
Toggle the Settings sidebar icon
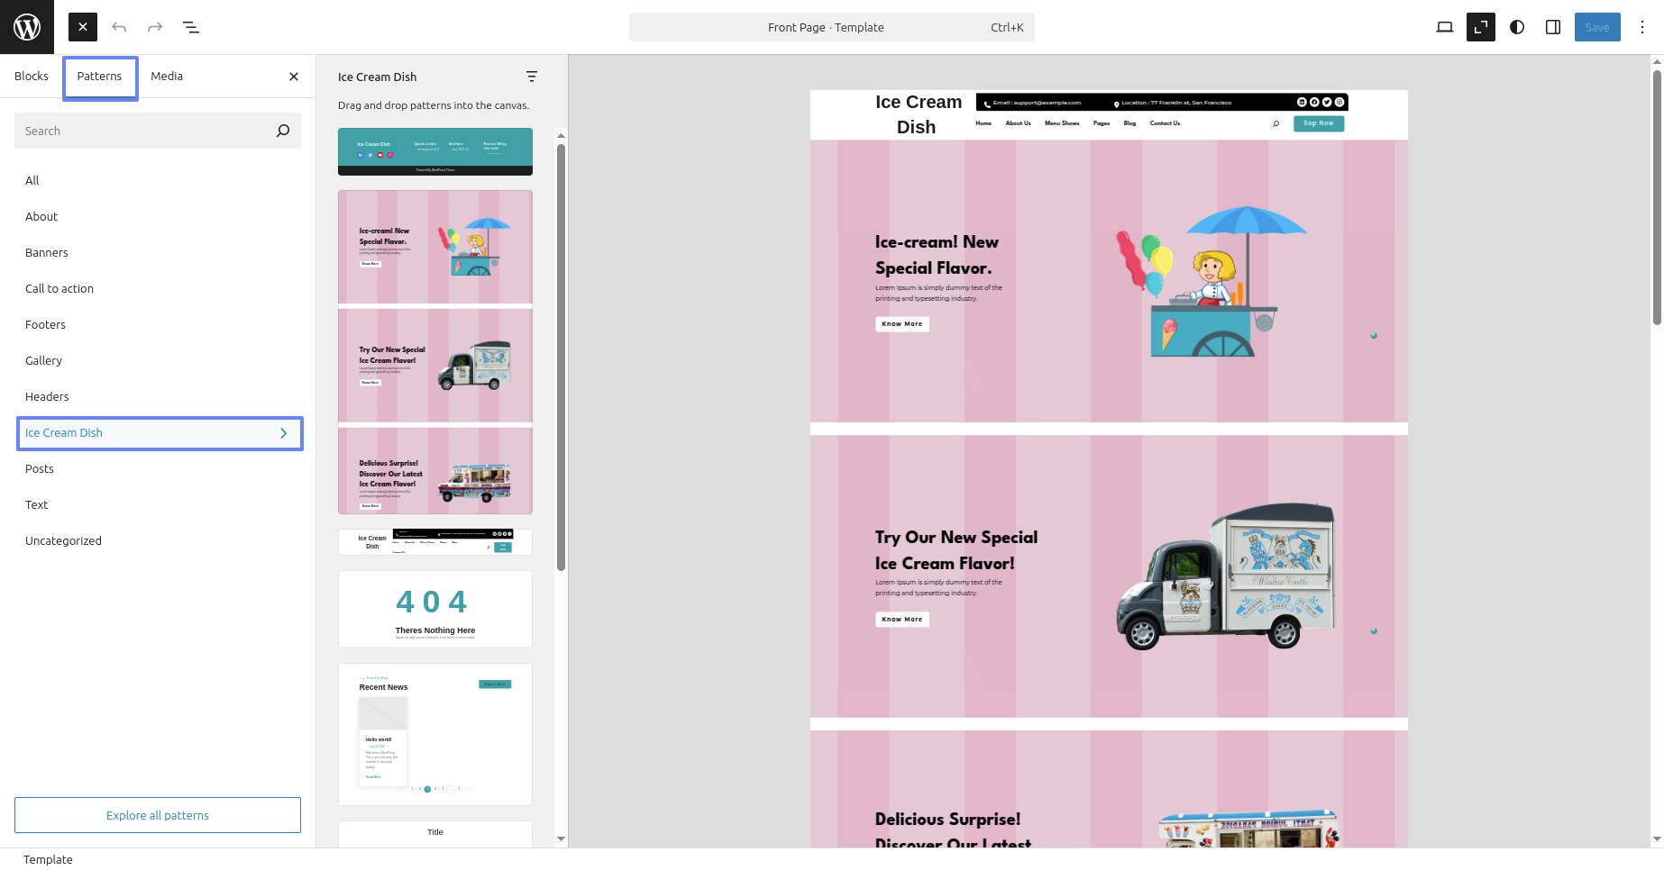click(1553, 27)
